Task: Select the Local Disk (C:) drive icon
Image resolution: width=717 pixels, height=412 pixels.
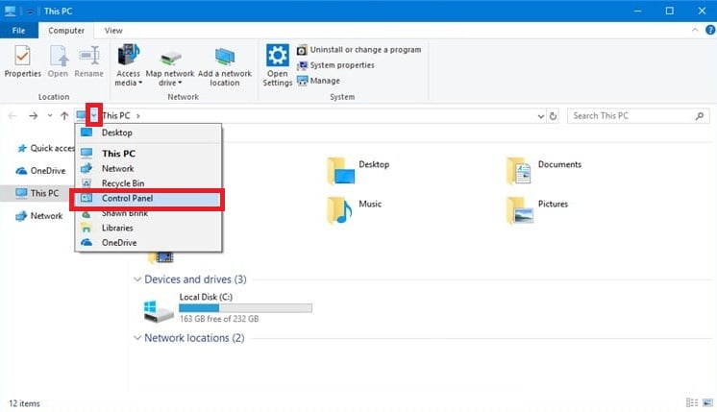Action: (x=159, y=310)
